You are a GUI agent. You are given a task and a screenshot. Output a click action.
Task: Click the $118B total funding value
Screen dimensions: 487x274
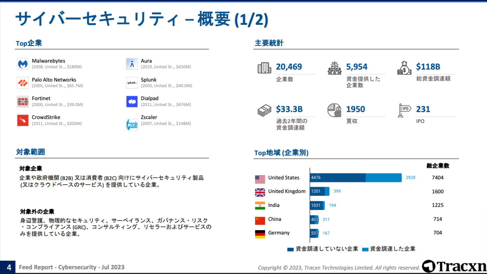click(x=428, y=67)
